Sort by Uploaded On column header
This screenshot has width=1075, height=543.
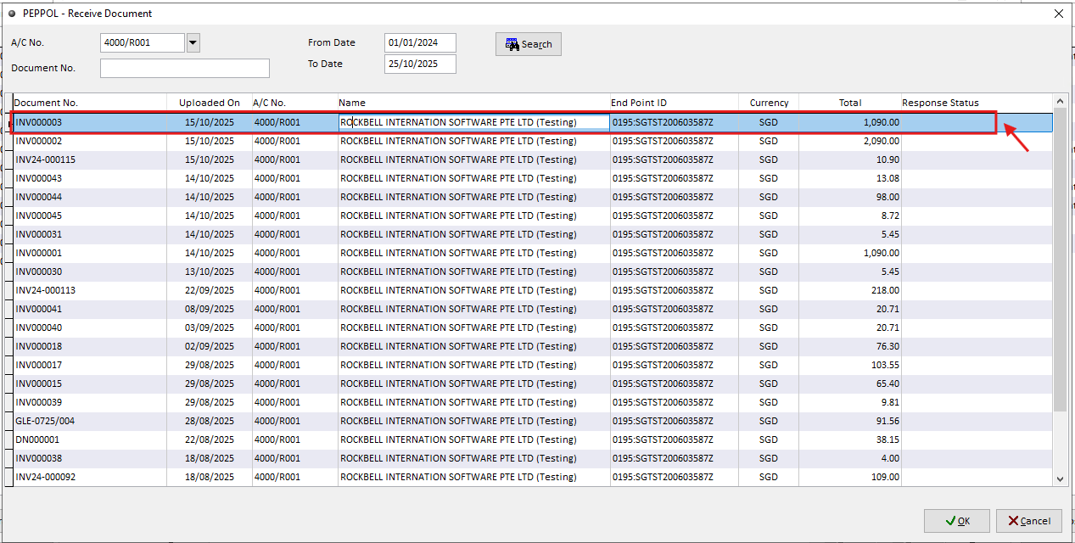tap(210, 103)
